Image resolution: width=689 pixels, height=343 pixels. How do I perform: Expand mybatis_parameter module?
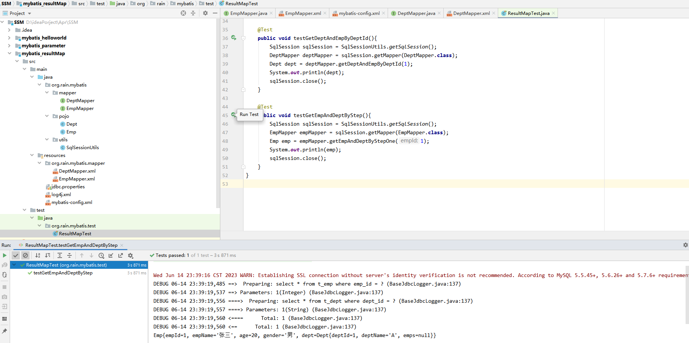tap(9, 45)
